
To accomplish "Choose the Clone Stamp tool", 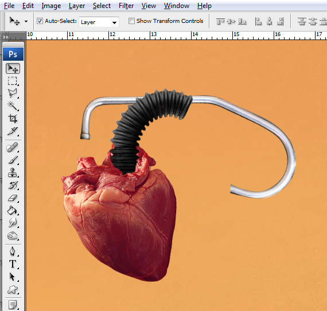I will tap(13, 172).
